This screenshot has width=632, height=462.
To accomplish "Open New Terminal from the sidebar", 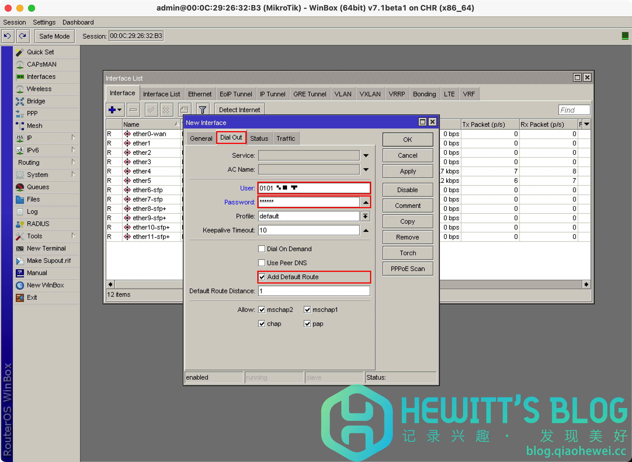I will click(46, 249).
